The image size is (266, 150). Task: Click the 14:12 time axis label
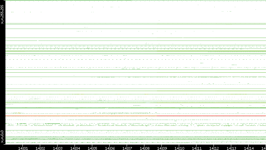214,148
